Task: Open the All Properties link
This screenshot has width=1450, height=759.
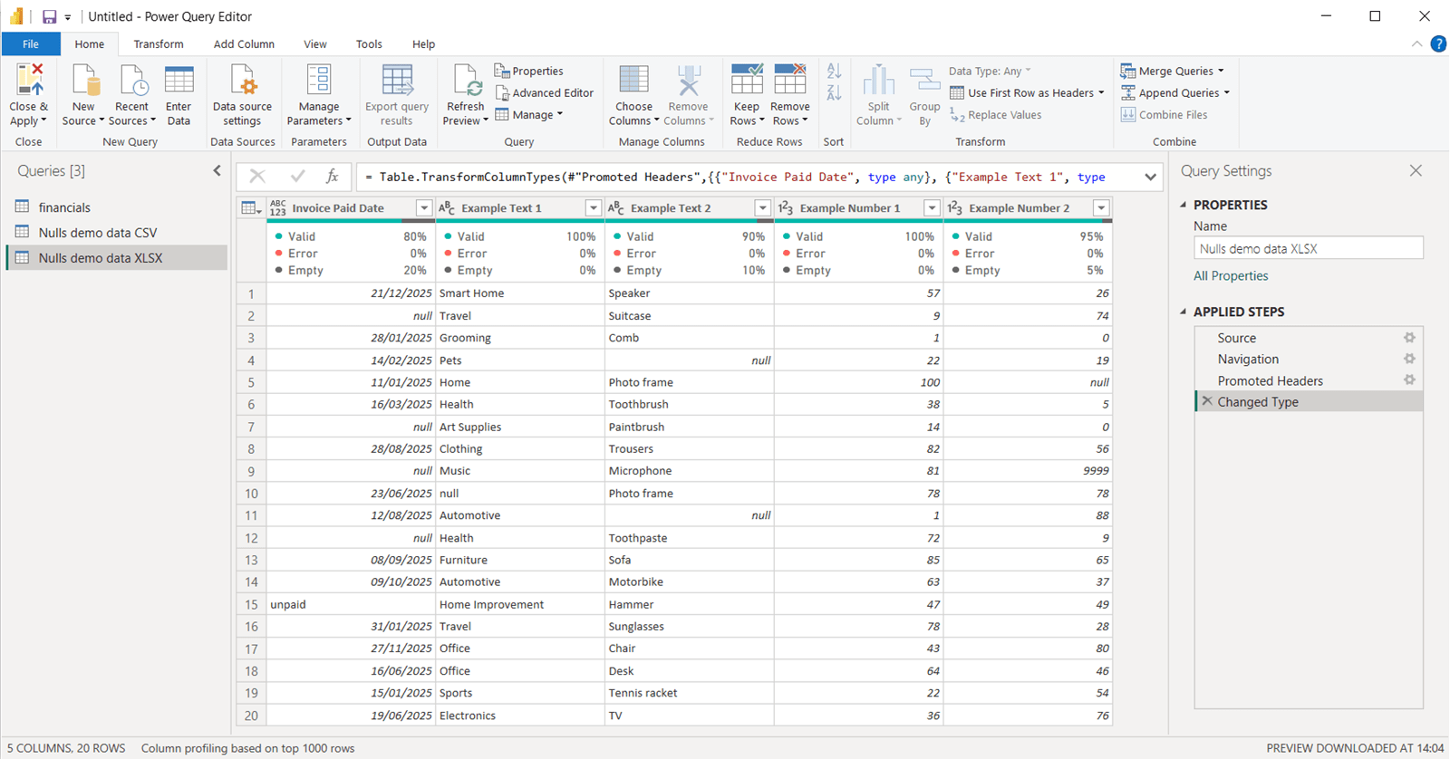Action: coord(1231,275)
